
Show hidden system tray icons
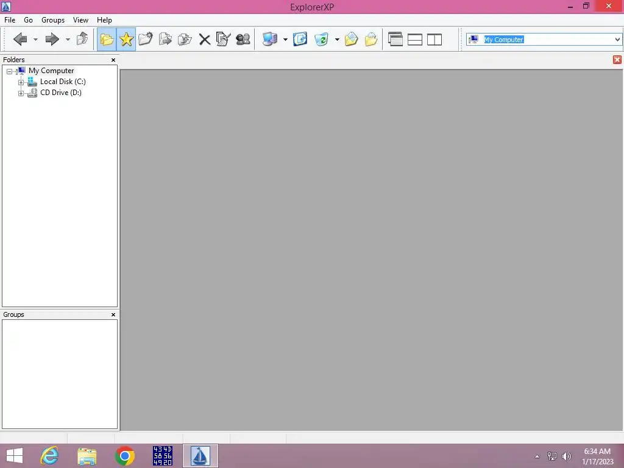click(537, 456)
